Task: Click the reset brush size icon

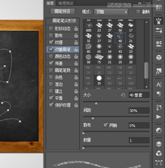Action: (123, 95)
